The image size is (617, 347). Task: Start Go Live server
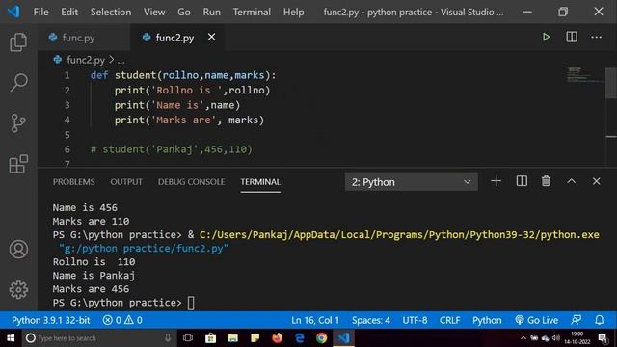(536, 320)
